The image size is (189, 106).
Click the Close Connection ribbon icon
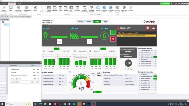tap(4, 9)
